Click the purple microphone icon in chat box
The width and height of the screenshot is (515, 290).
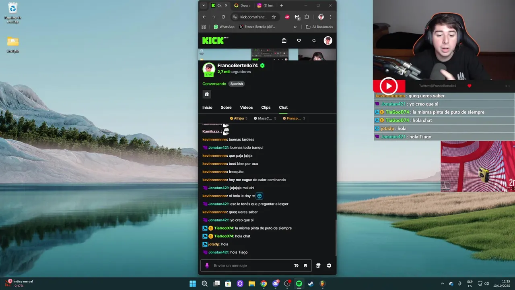(x=207, y=265)
